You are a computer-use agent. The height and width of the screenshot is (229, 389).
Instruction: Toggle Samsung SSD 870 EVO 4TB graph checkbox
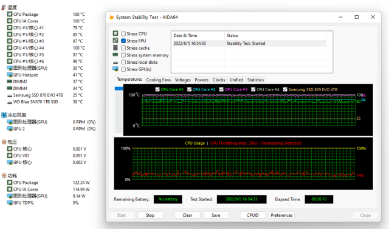(285, 89)
